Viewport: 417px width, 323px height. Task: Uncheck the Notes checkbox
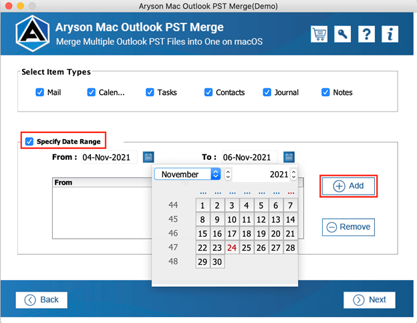(325, 92)
